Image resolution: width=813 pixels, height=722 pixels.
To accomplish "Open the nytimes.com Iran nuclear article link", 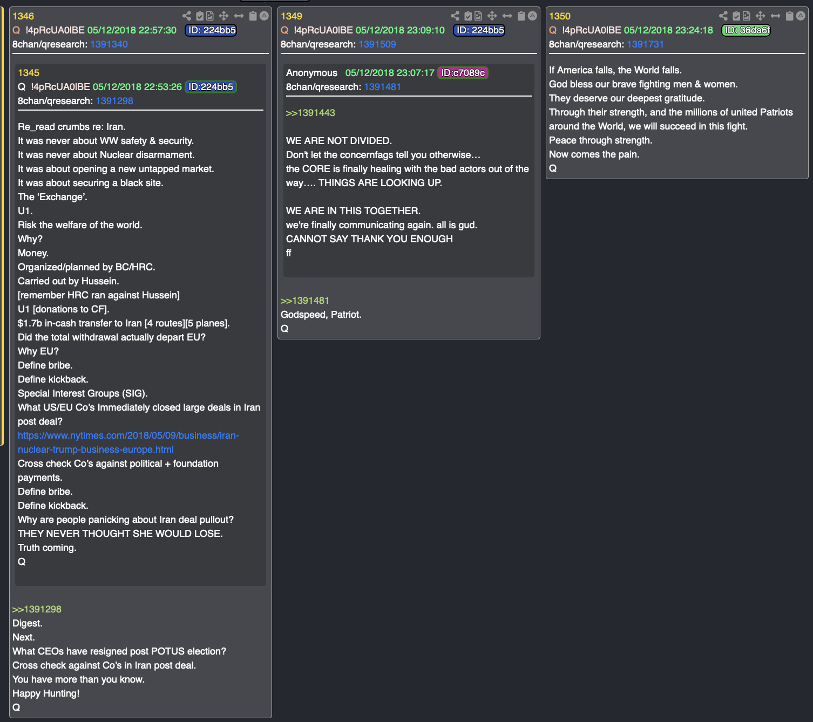I will click(x=128, y=442).
